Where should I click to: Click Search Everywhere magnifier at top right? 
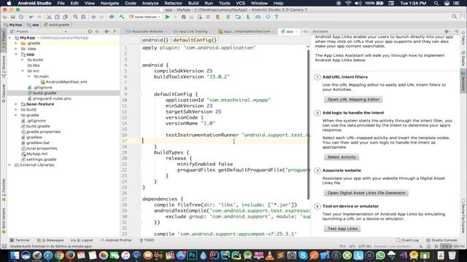click(454, 17)
